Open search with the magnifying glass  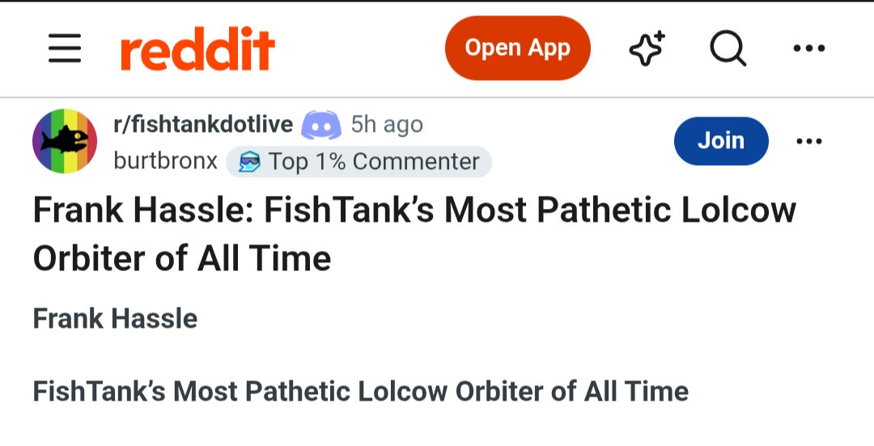(x=728, y=49)
